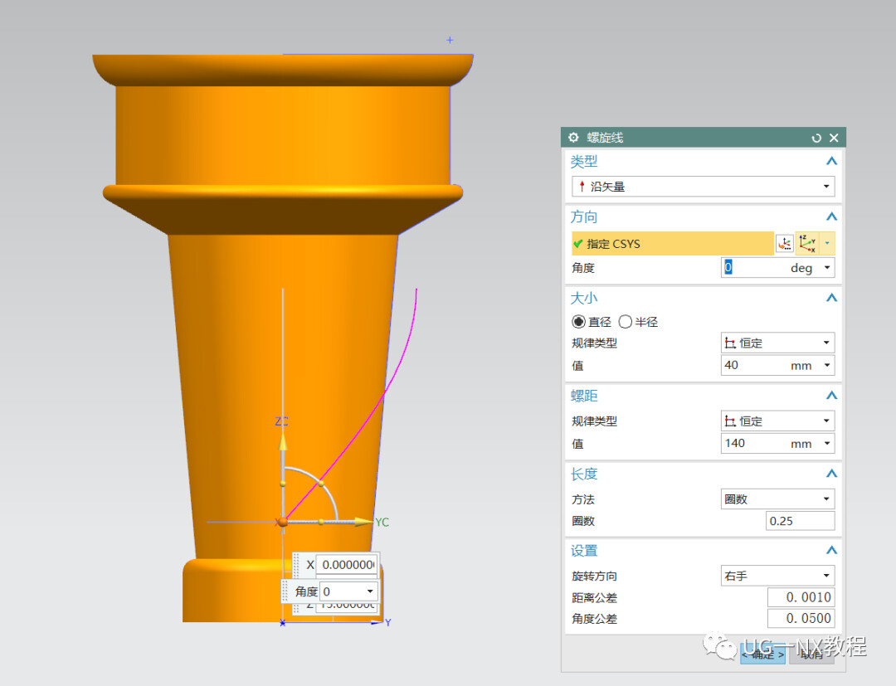The image size is (896, 686).
Task: Open the 方法 圈数 dropdown
Action: tap(777, 499)
